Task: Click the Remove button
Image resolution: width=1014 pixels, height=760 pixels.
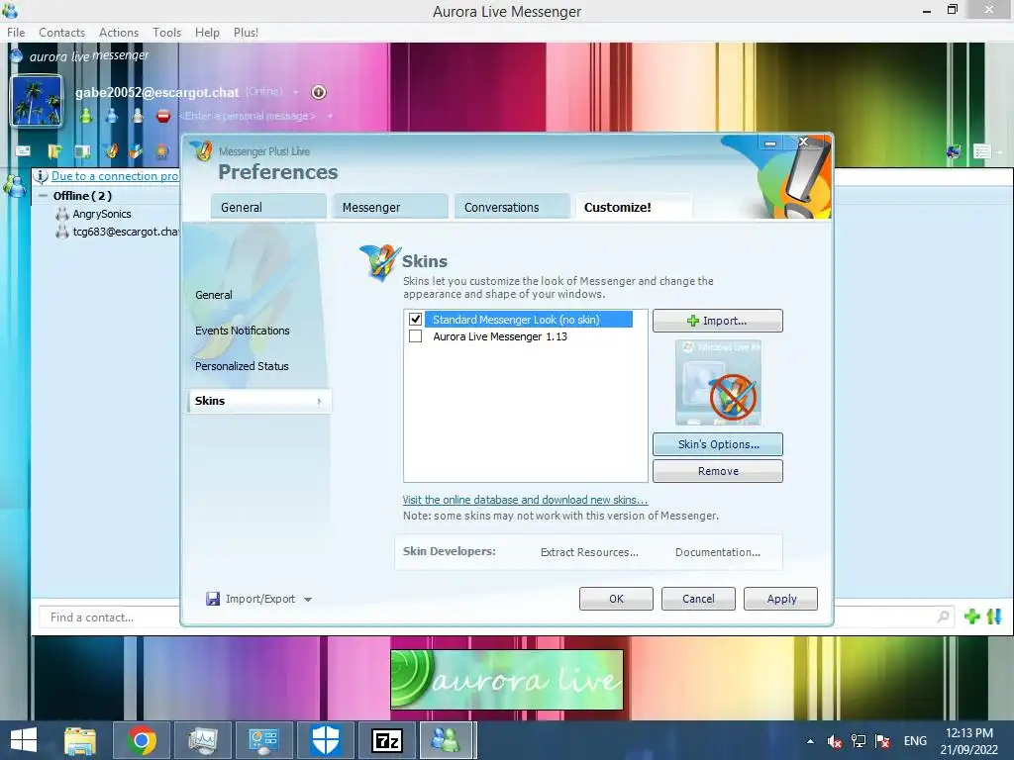Action: 717,471
